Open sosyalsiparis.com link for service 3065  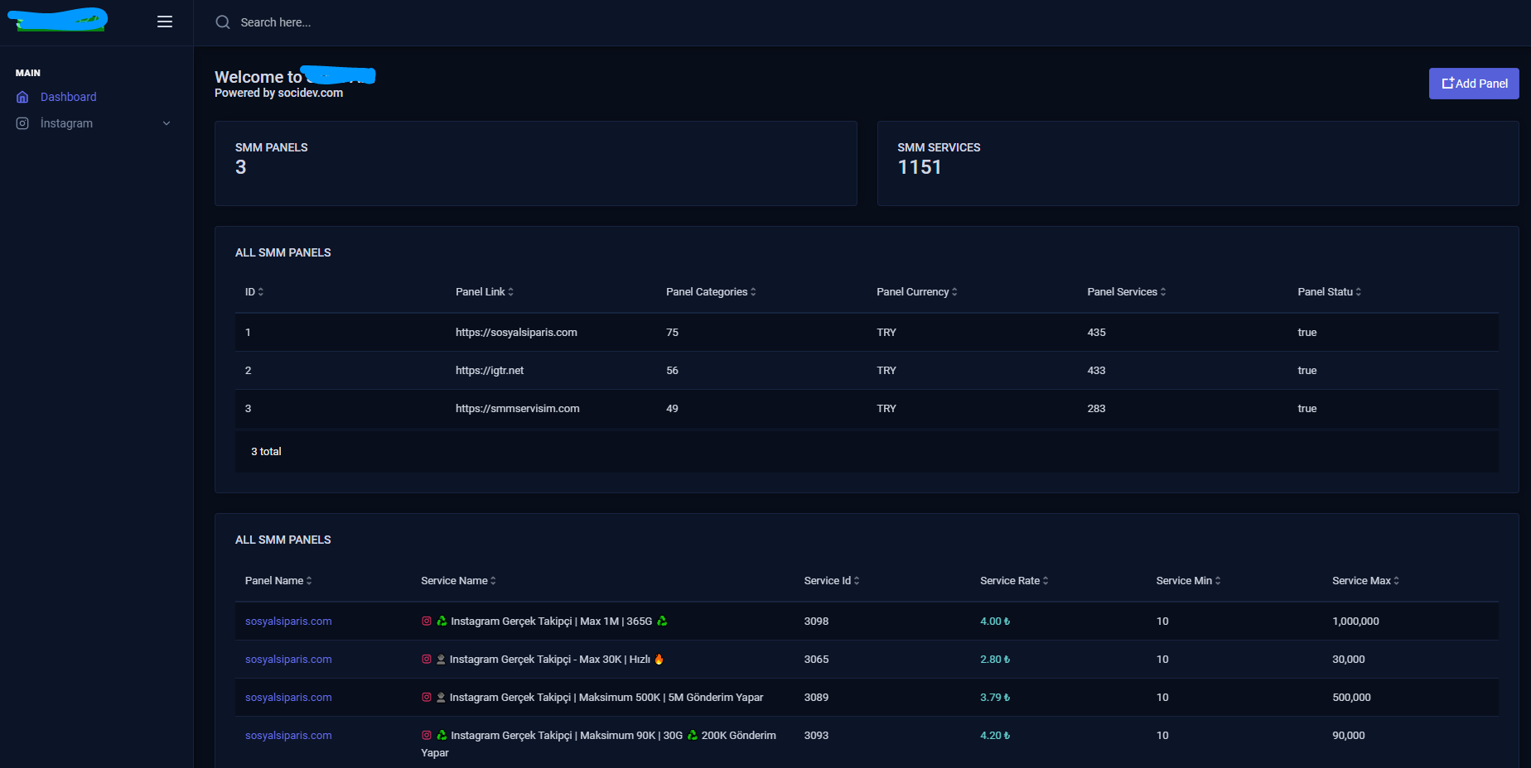(x=288, y=659)
